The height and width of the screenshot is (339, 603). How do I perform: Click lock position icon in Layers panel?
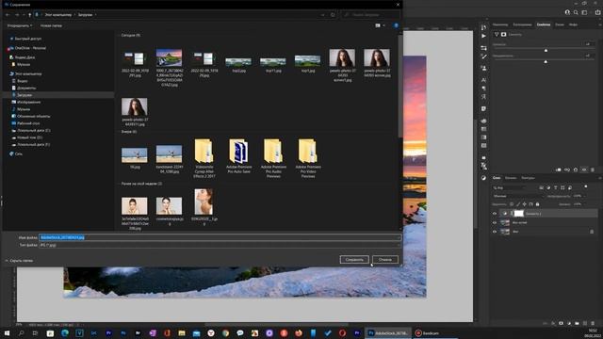(524, 204)
